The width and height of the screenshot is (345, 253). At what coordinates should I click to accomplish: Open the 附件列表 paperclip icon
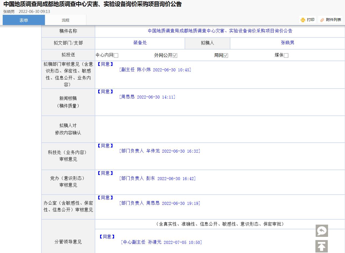[322, 20]
